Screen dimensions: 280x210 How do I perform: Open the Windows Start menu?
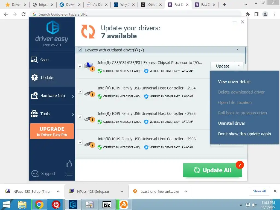pos(7,205)
